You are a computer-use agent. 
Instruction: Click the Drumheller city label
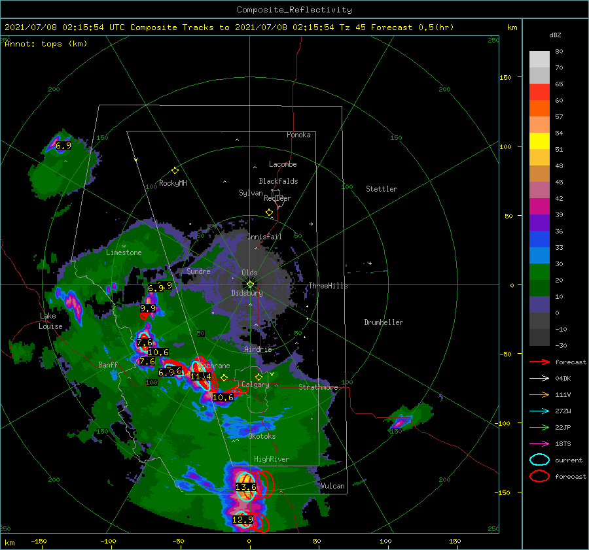click(384, 322)
